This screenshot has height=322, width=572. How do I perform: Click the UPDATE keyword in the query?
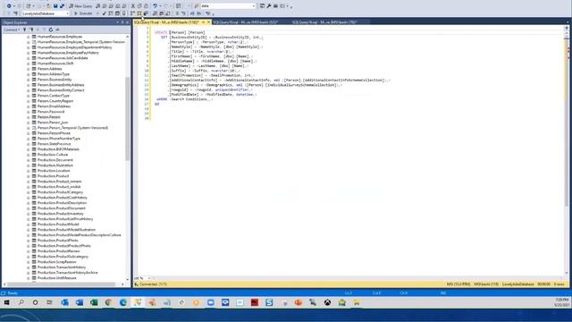click(x=161, y=32)
